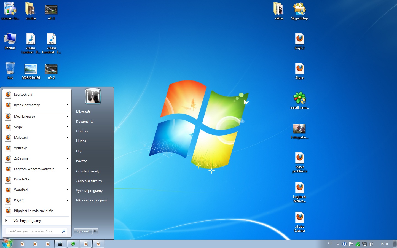The height and width of the screenshot is (248, 397).
Task: Open the shutdown options arrow beside Vypnout
Action: [x=95, y=231]
